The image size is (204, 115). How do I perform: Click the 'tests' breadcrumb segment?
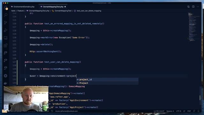point(13,11)
